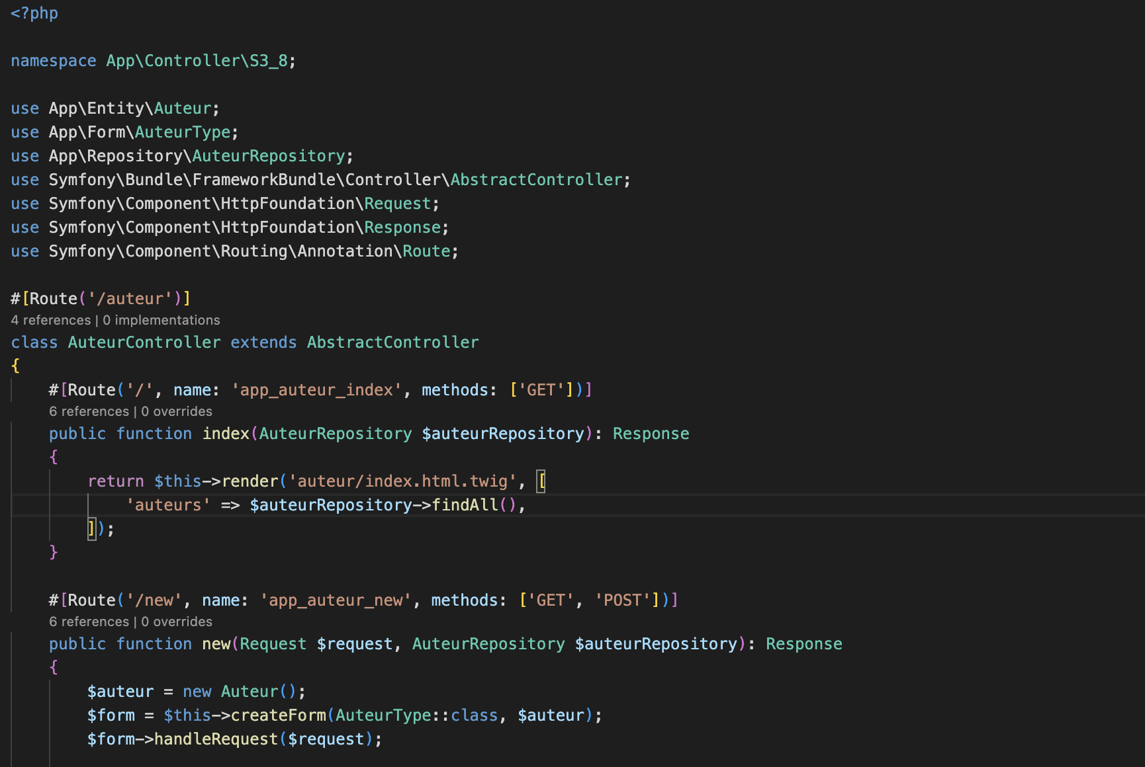1145x767 pixels.
Task: Click 0 overrides above the new method
Action: coord(177,622)
